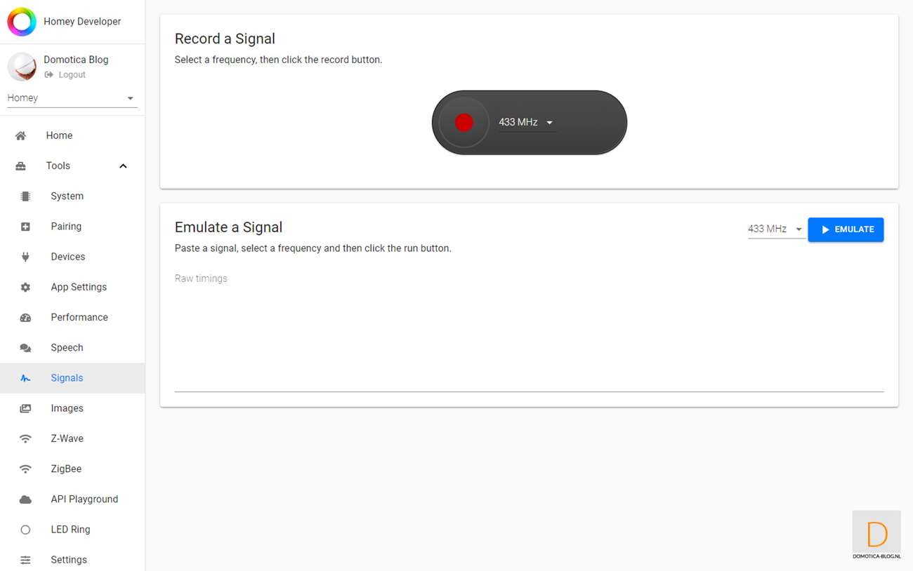Click the Home house icon in sidebar

[21, 136]
